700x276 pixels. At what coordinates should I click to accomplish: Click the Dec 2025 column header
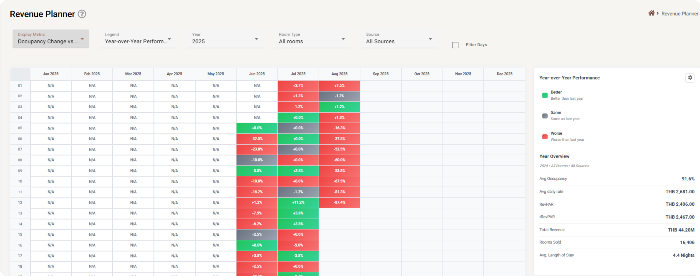coord(504,74)
